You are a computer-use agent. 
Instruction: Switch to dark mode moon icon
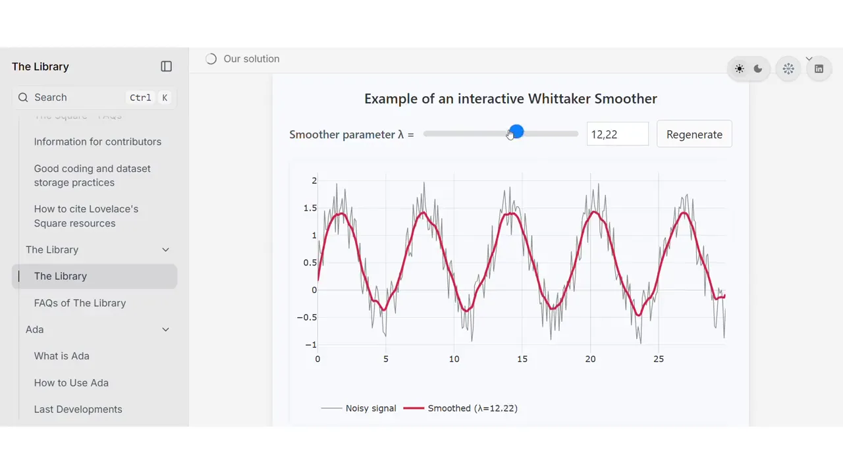pyautogui.click(x=758, y=68)
